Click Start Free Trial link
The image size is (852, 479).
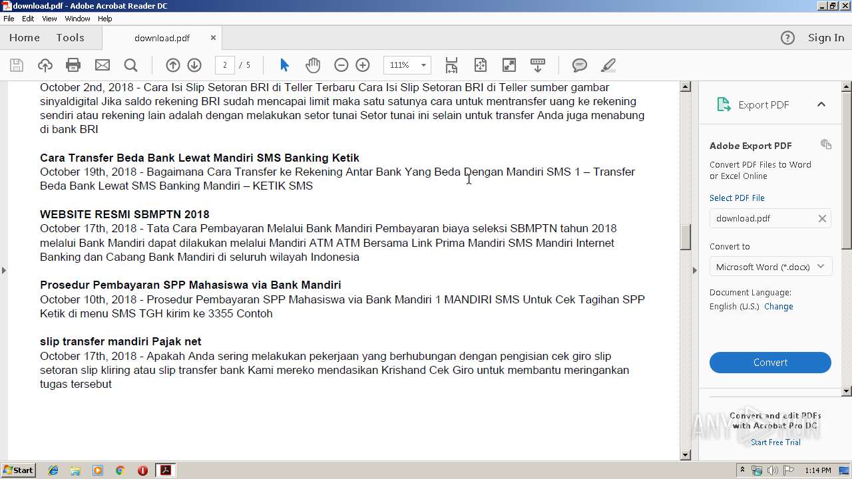pos(775,442)
